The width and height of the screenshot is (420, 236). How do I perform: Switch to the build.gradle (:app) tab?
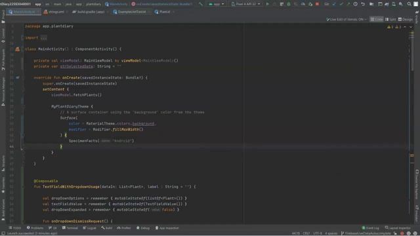(91, 12)
